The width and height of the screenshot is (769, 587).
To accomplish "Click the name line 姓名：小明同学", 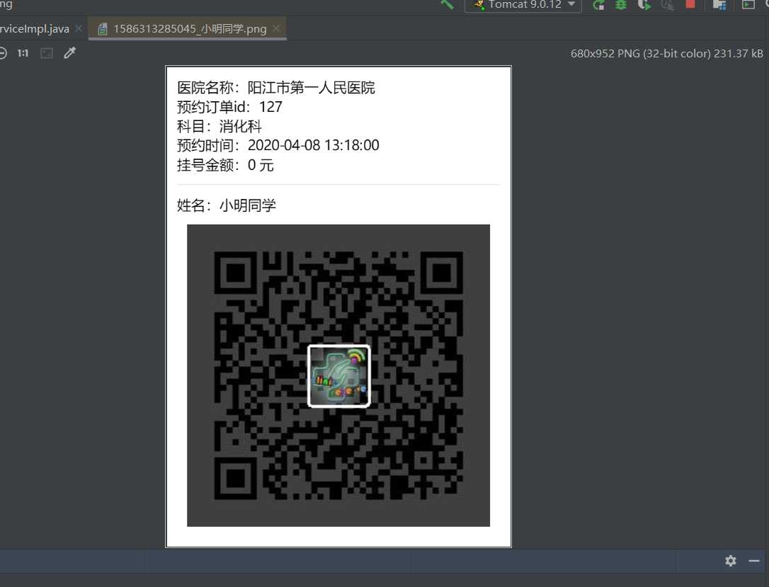I will pos(227,205).
